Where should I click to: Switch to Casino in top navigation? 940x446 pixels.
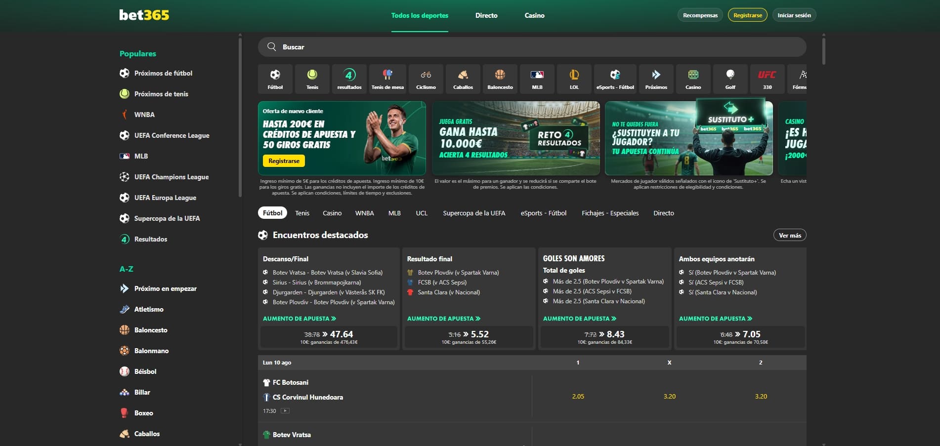(x=534, y=15)
